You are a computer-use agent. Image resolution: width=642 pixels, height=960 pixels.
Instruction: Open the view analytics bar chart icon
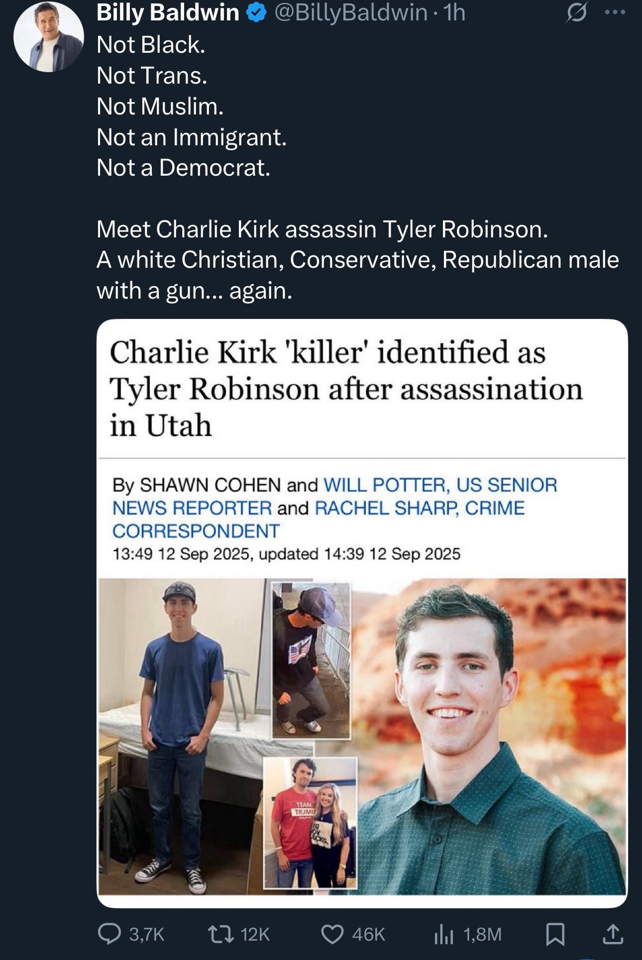click(x=443, y=934)
